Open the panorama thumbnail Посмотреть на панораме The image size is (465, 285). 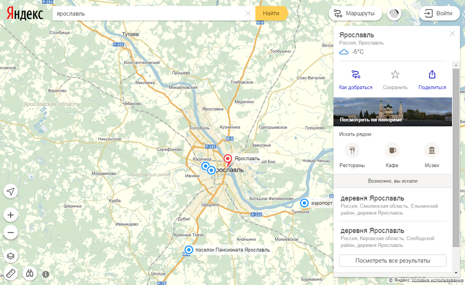(392, 112)
